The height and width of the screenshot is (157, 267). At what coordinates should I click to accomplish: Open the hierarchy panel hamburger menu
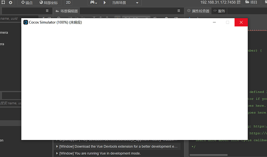point(47,11)
